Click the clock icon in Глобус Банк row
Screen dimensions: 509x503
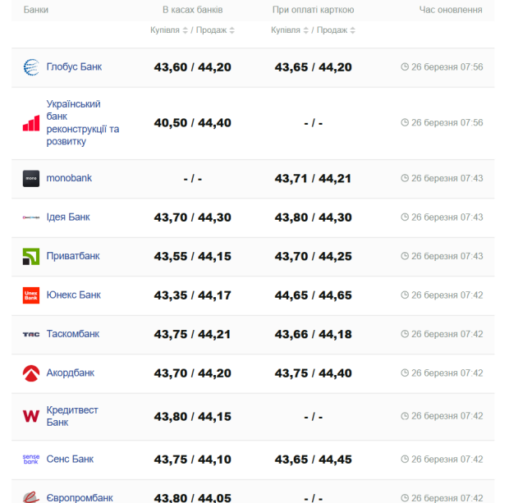coord(405,67)
